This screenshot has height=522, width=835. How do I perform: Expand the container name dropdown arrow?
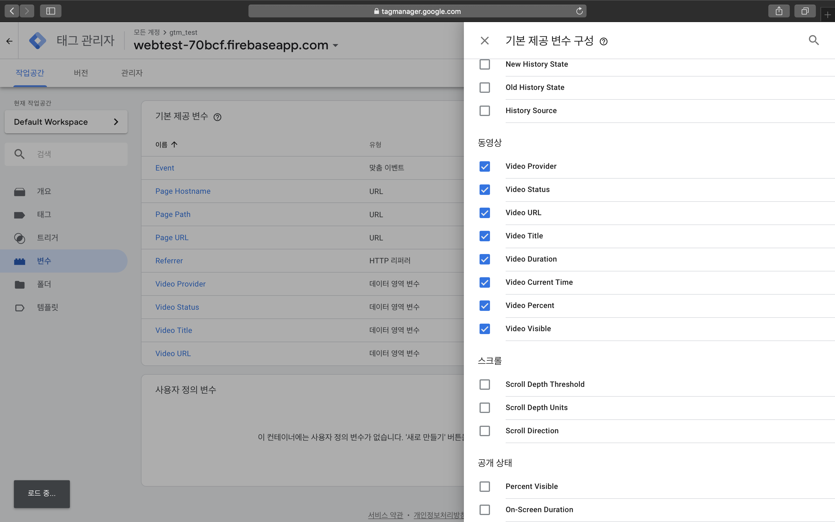point(335,46)
